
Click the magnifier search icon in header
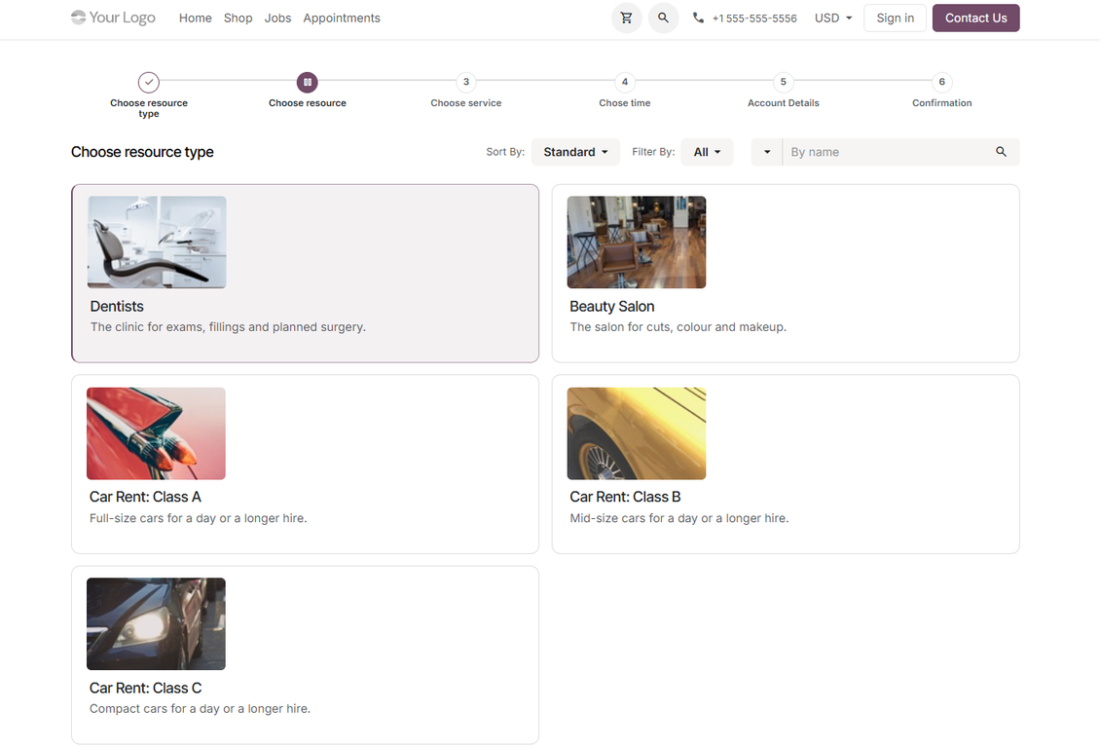tap(663, 19)
